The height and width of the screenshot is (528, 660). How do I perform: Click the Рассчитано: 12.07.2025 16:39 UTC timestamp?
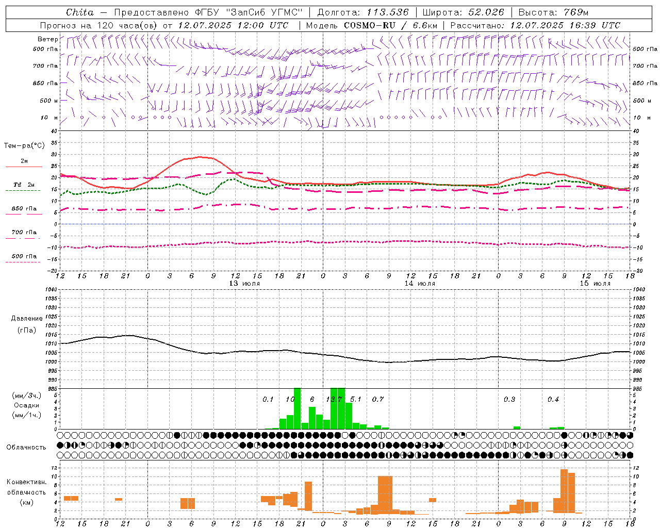536,25
